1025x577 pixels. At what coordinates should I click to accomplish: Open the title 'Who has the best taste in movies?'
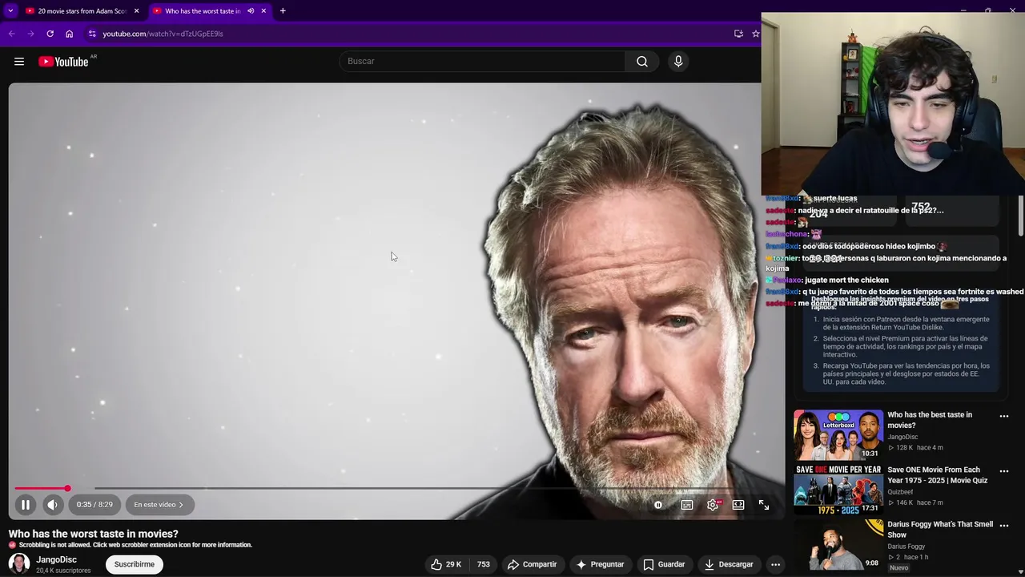[930, 420]
